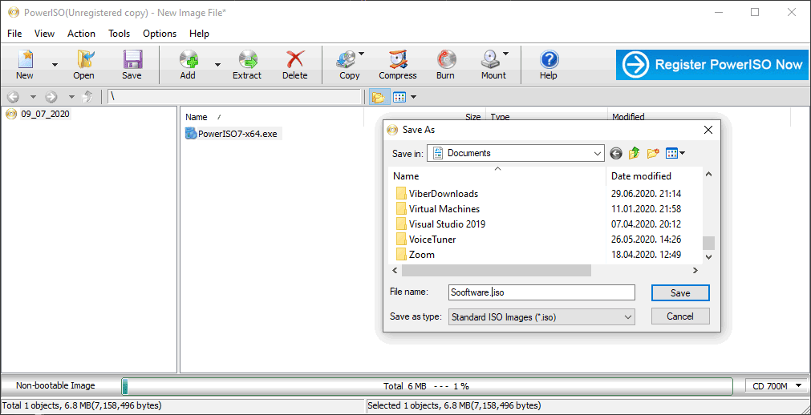Viewport: 811px width, 415px height.
Task: Click the Name column header in main list
Action: [x=196, y=117]
